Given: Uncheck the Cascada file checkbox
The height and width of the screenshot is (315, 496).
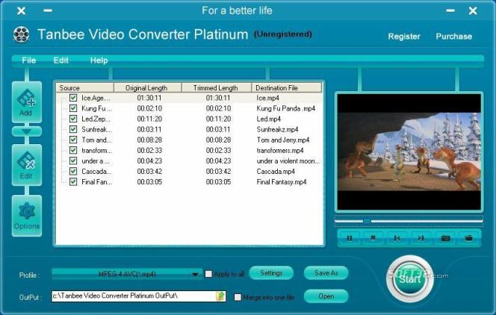Looking at the screenshot, I should click(73, 171).
